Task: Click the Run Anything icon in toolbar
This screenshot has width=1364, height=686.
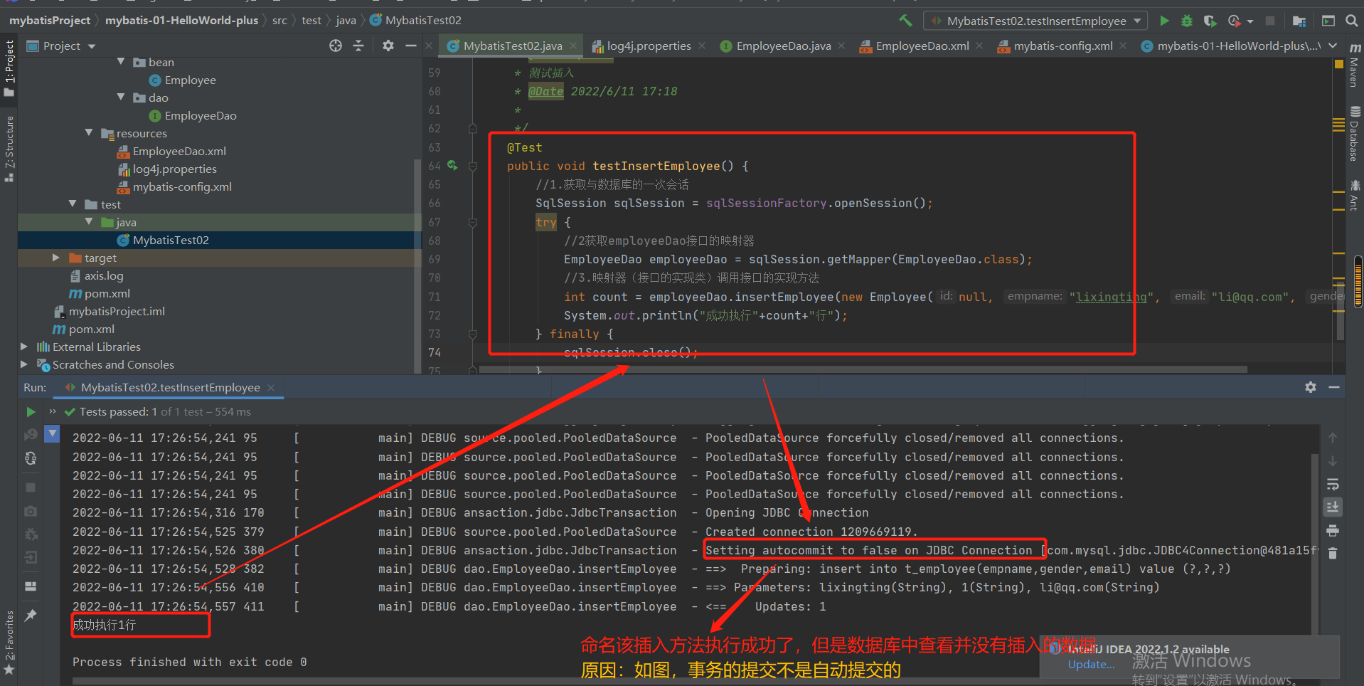Action: pyautogui.click(x=1328, y=21)
